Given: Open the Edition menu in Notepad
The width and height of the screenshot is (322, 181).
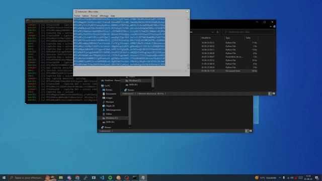Looking at the screenshot, I should tap(86, 16).
